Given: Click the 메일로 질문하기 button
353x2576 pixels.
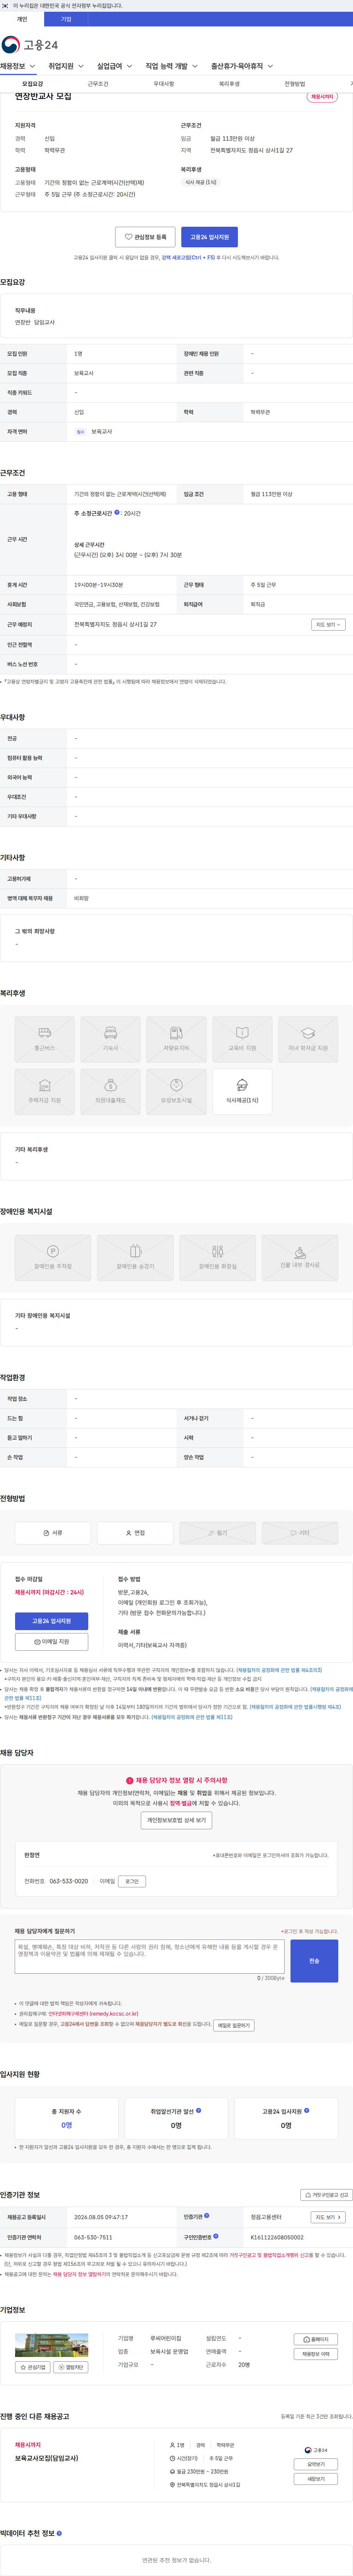Looking at the screenshot, I should pyautogui.click(x=234, y=2025).
